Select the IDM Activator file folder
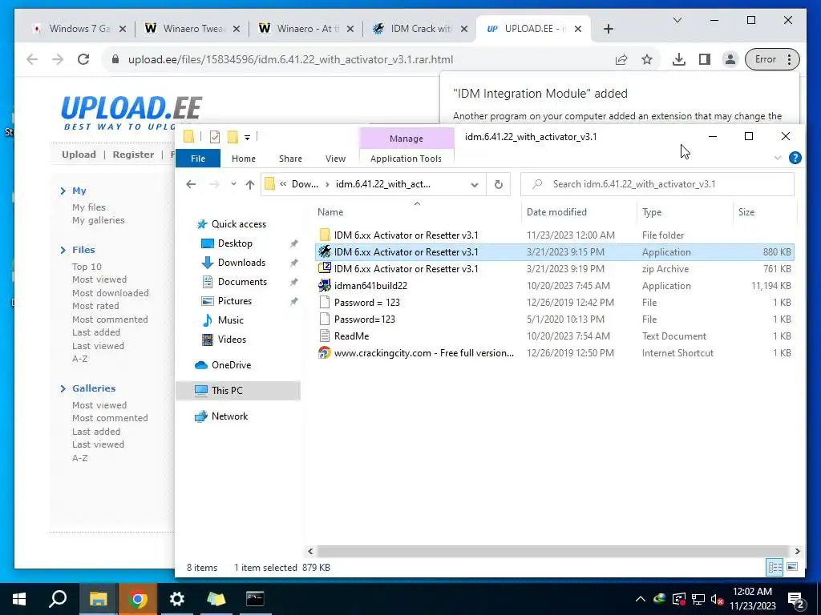This screenshot has height=615, width=821. [554, 235]
